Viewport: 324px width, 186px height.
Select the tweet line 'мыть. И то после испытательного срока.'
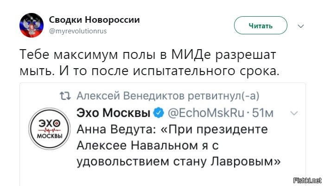(x=150, y=71)
